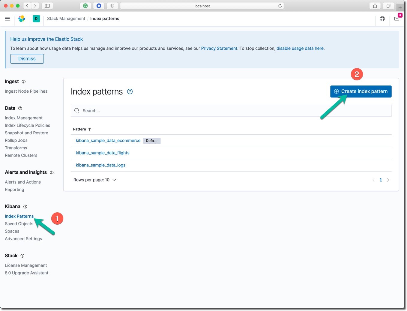Open the newsfeed mail icon

397,19
